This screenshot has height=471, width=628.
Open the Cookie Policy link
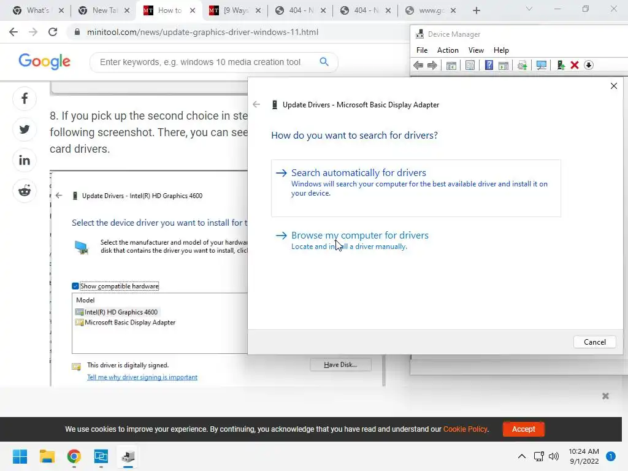(x=465, y=429)
